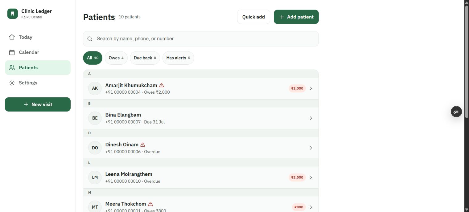
Task: Click the DO avatar circle
Action: pyautogui.click(x=95, y=148)
